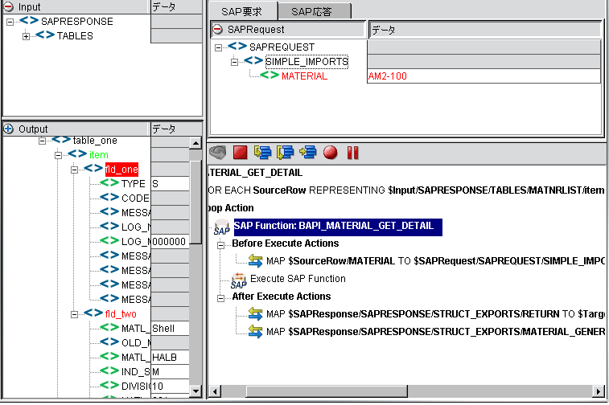Collapse the fld_one tree node
Image resolution: width=609 pixels, height=405 pixels.
coord(74,170)
